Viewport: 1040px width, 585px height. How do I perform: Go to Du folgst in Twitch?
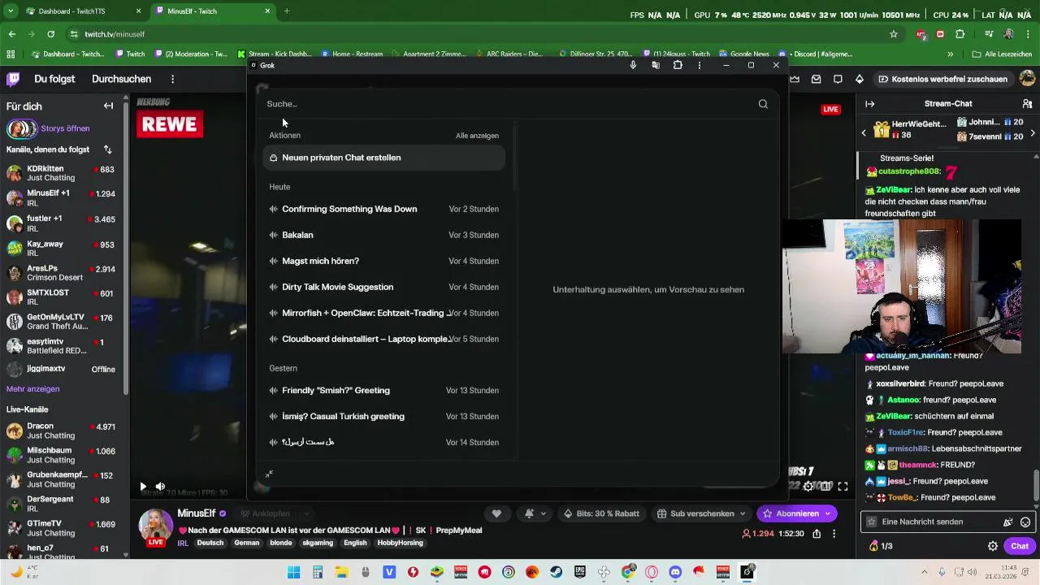tap(54, 79)
